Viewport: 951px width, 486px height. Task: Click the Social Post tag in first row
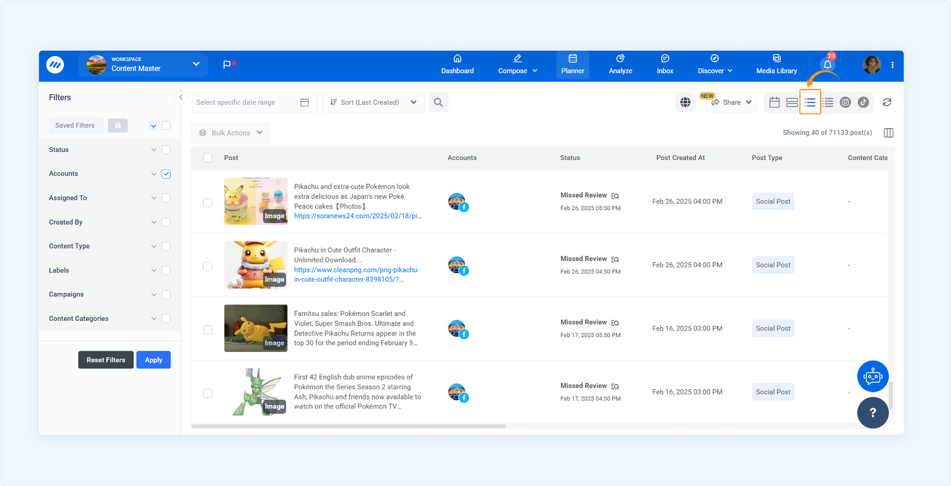click(773, 201)
